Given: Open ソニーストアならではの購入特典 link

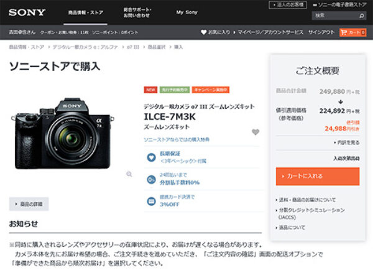Looking at the screenshot, I should click(177, 139).
